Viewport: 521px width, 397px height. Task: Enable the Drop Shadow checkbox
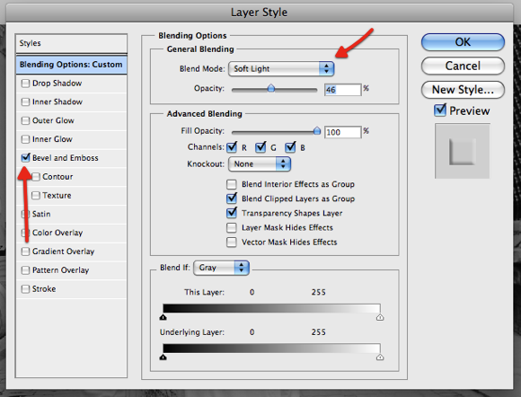pos(25,83)
